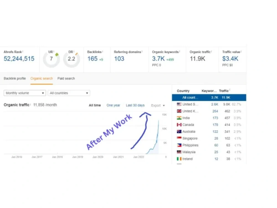Click the Traffic value $3.4K

(230, 59)
